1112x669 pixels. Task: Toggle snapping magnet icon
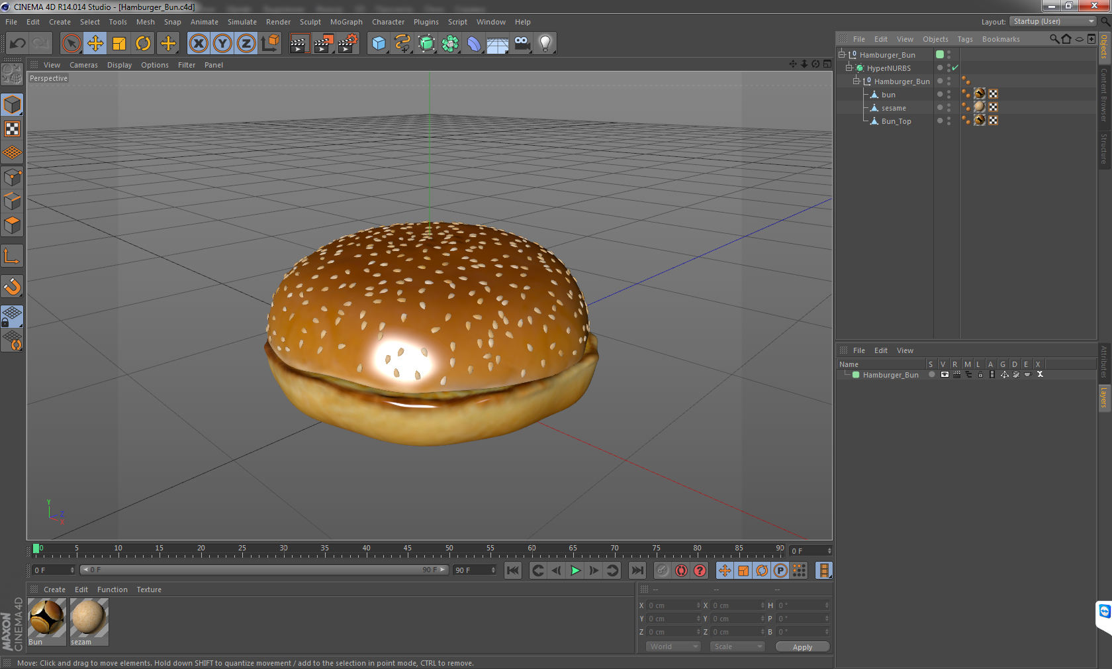13,286
